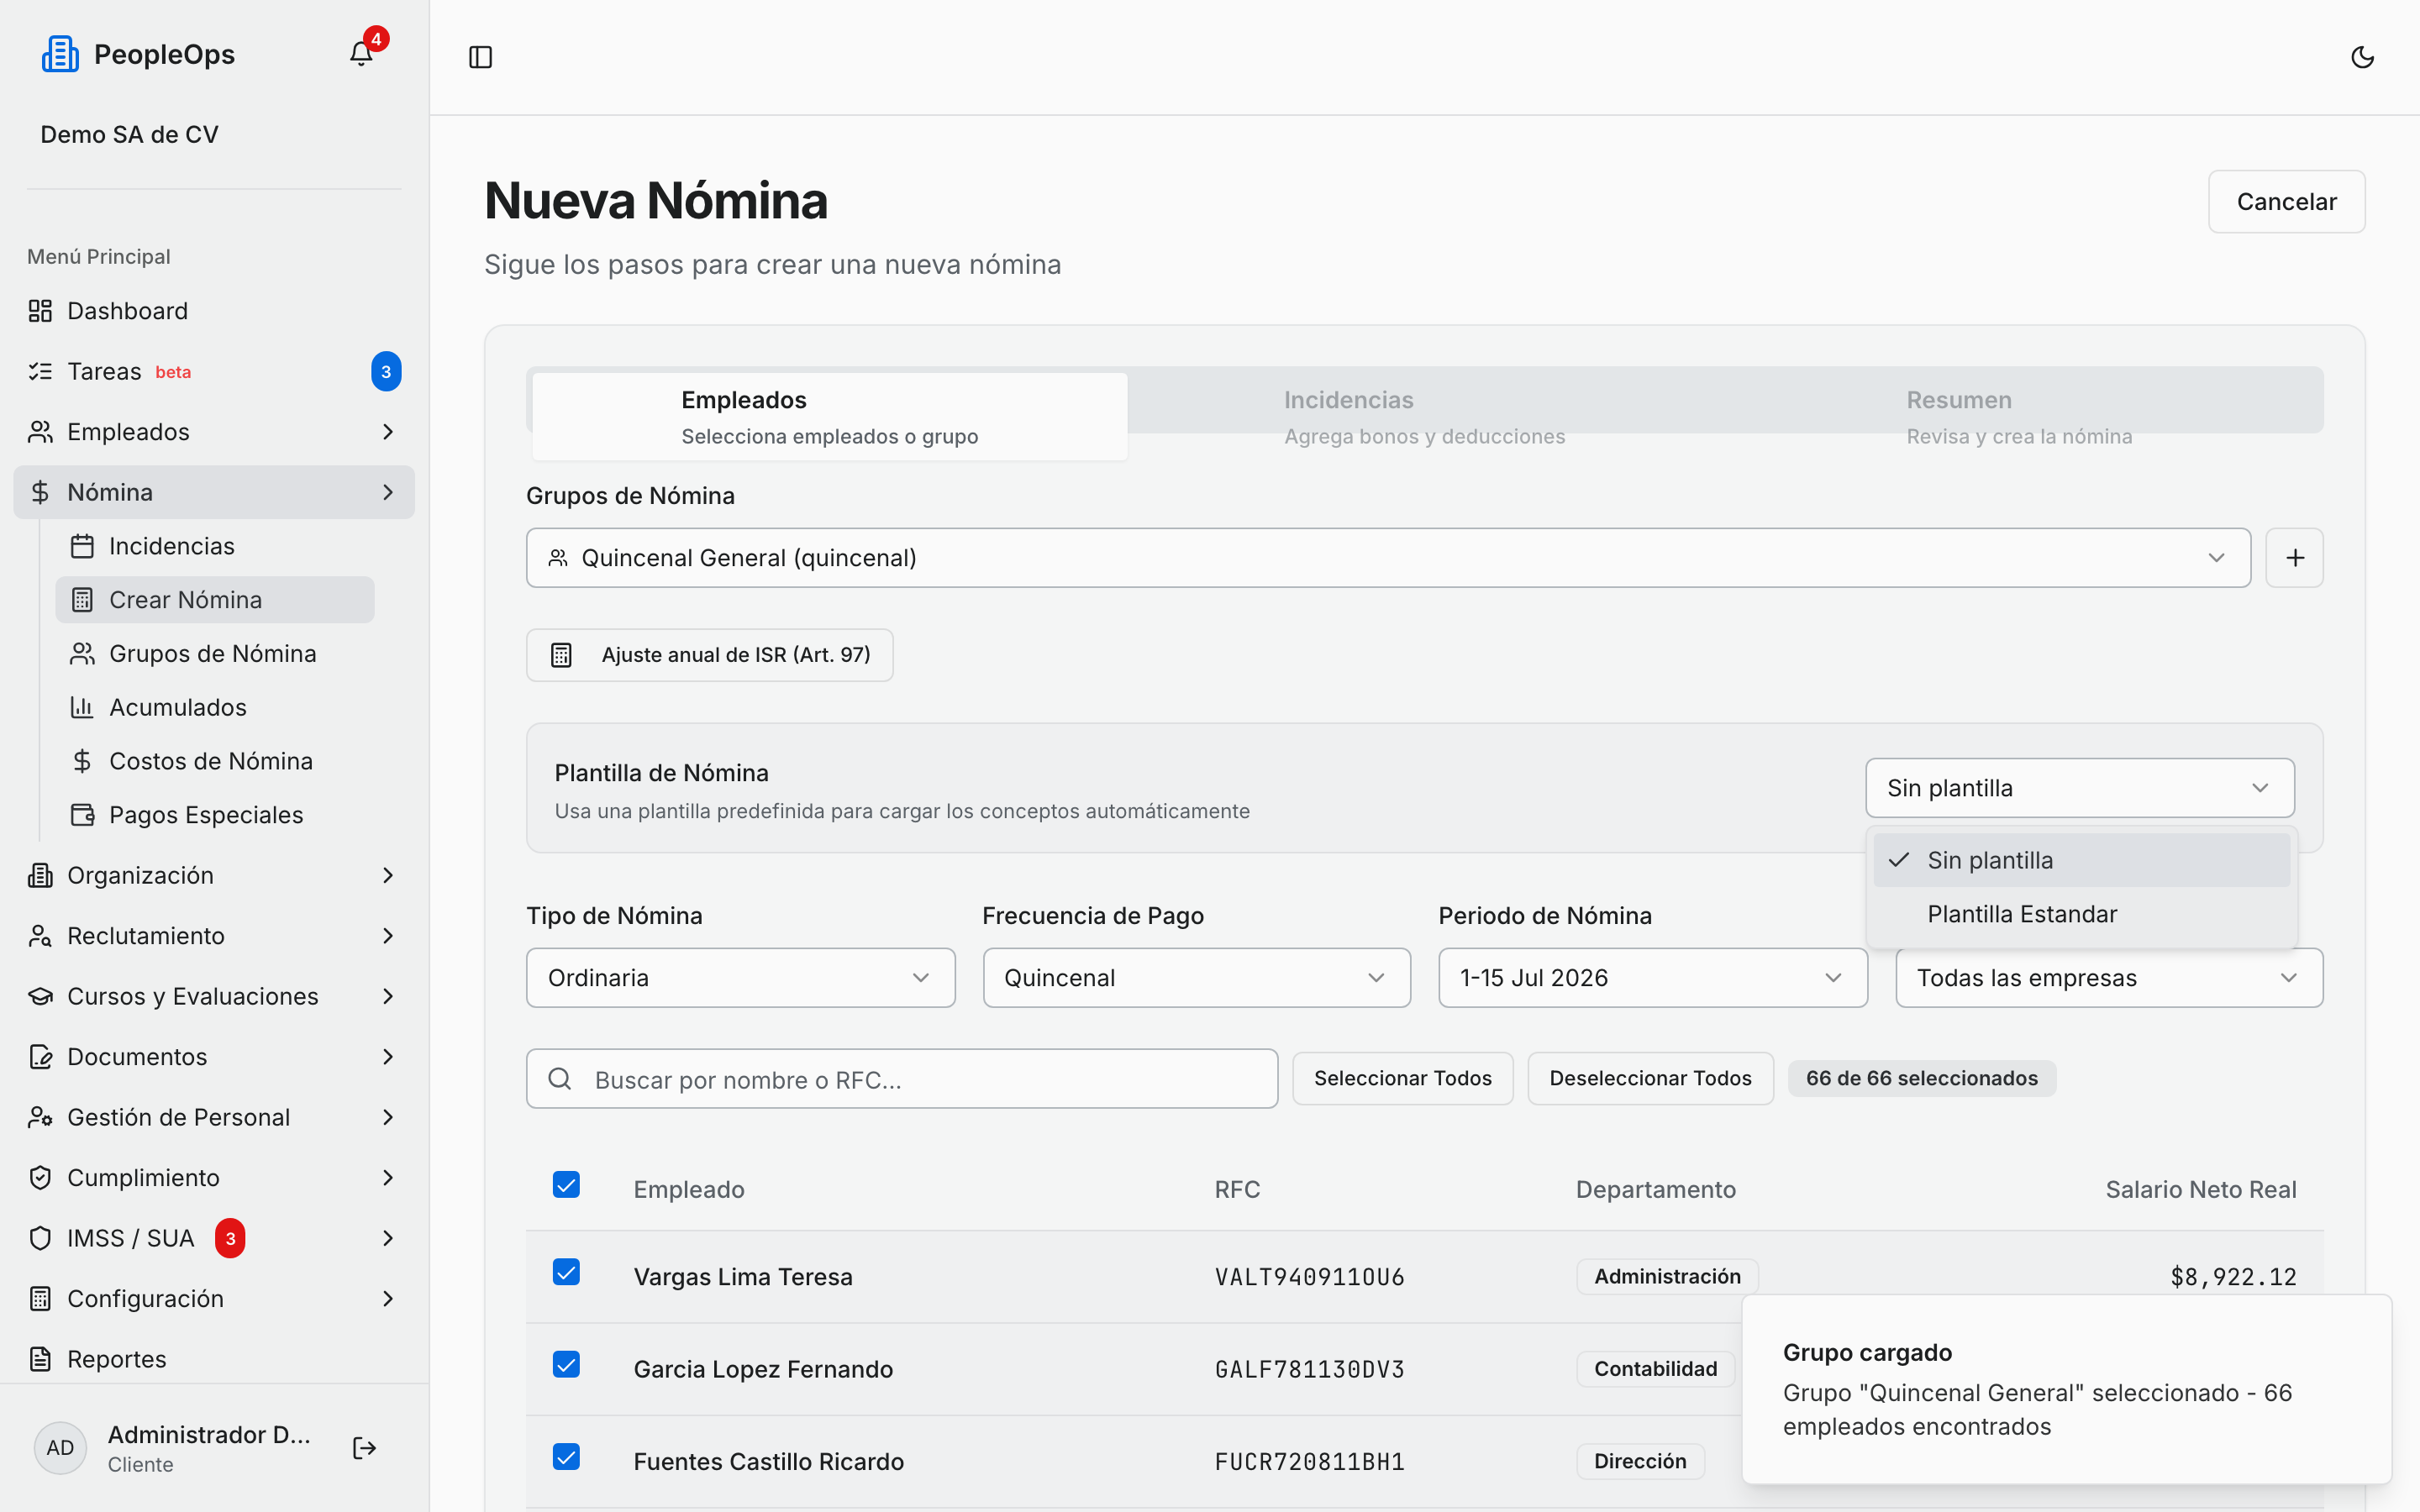2420x1512 pixels.
Task: Expand the Empleados sidebar chevron
Action: 388,432
